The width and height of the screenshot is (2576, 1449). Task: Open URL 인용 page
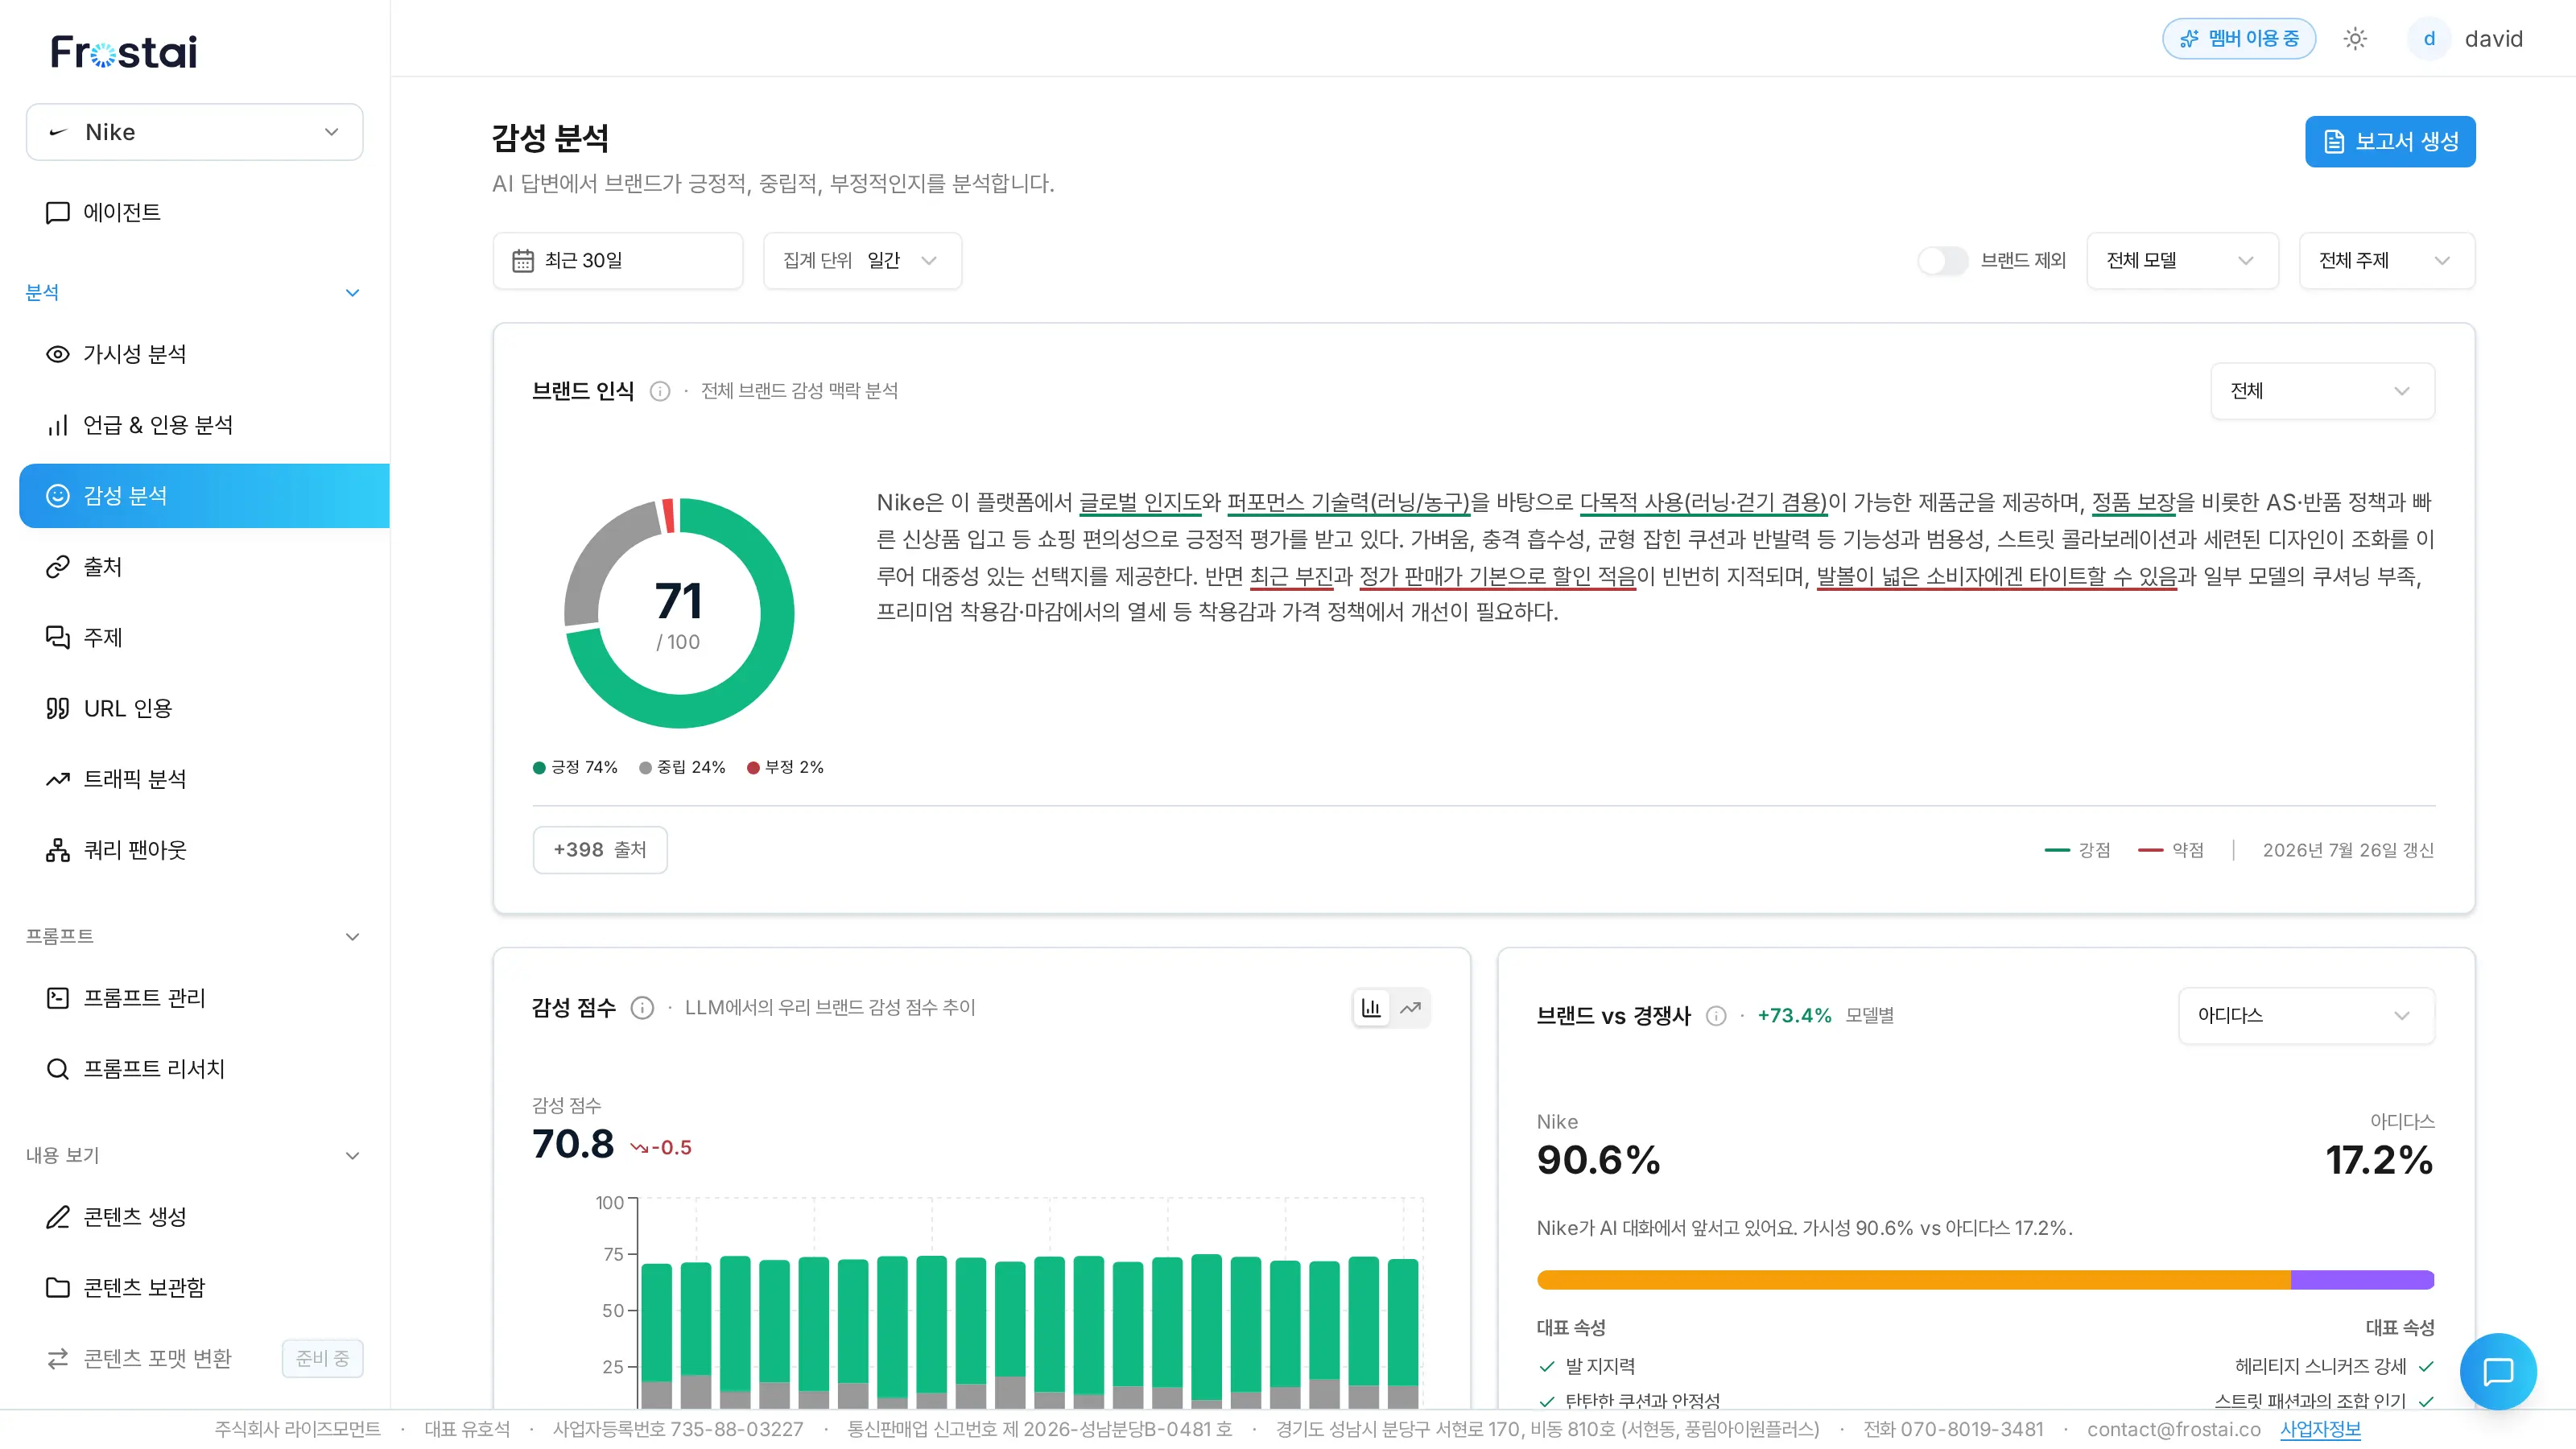click(195, 709)
